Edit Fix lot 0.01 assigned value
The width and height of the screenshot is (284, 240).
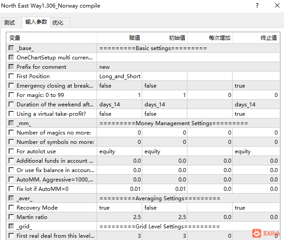[119, 189]
